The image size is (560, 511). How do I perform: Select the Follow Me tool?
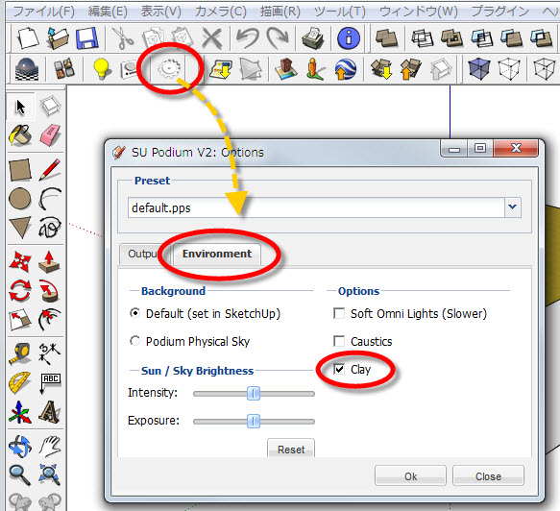click(x=49, y=291)
